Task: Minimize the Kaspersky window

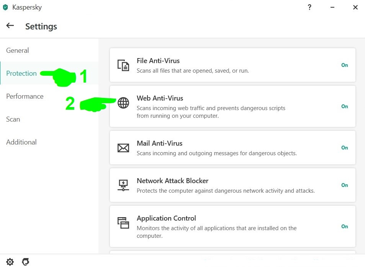Action: pyautogui.click(x=332, y=7)
